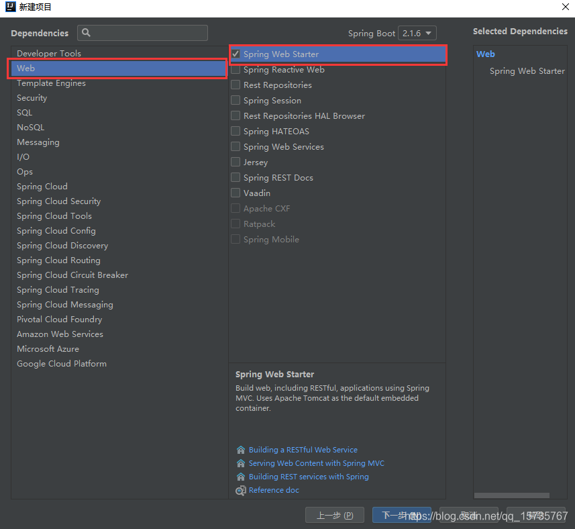This screenshot has width=575, height=529.
Task: Tick the Spring Web Services checkbox
Action: pos(236,146)
